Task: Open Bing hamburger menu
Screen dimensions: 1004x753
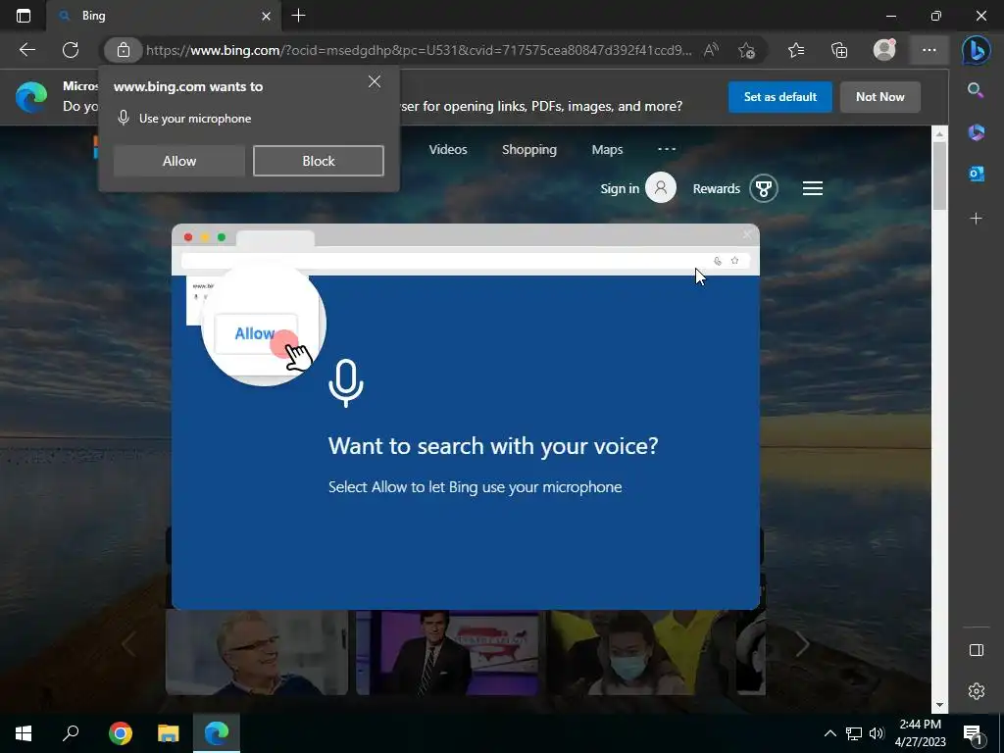Action: (x=813, y=188)
